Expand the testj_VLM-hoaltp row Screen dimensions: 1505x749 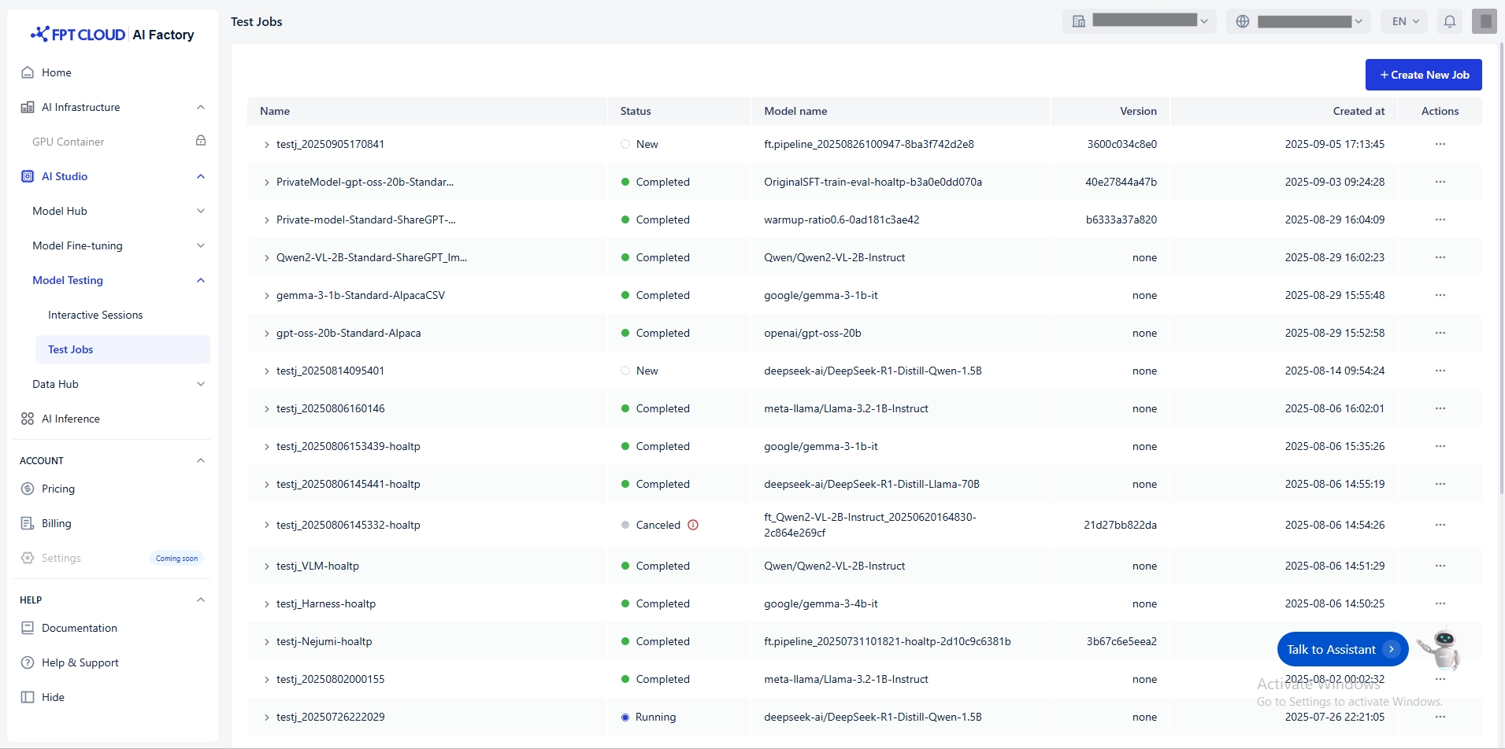pyautogui.click(x=267, y=566)
